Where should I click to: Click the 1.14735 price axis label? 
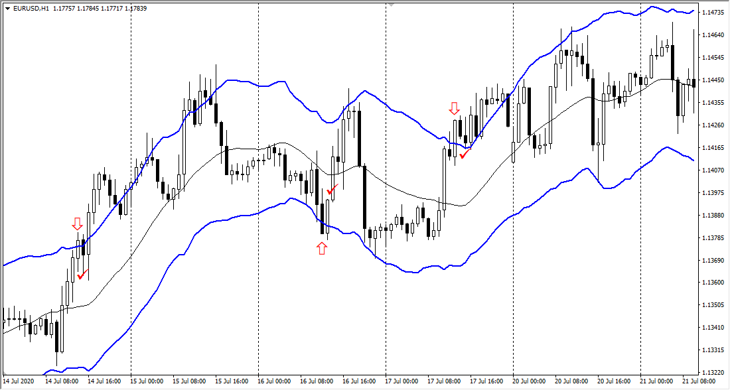coord(715,13)
